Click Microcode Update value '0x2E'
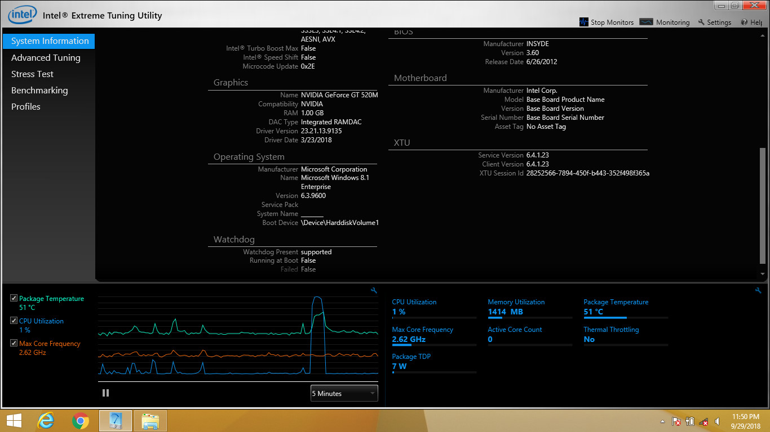 tap(307, 66)
